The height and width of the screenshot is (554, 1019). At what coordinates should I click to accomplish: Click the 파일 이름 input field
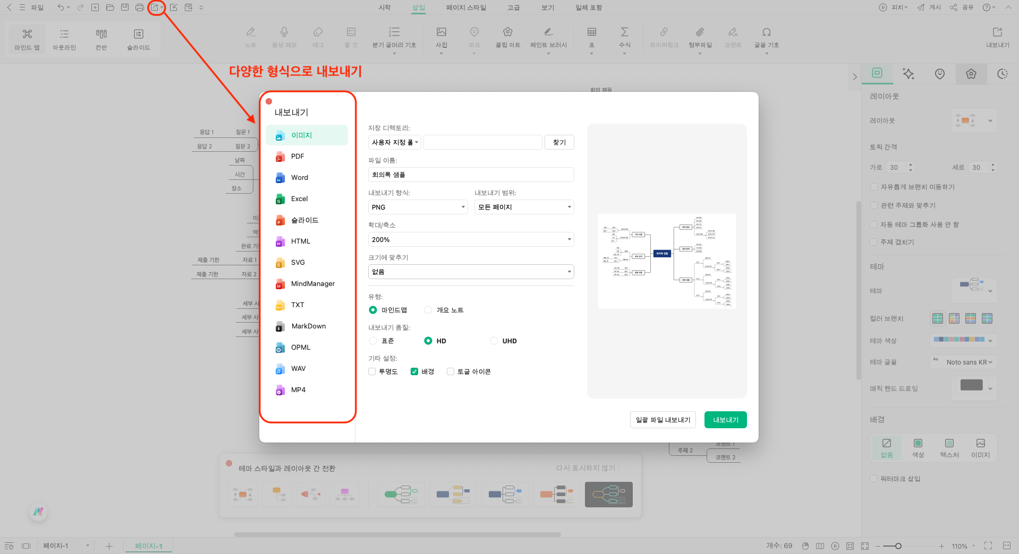click(471, 174)
